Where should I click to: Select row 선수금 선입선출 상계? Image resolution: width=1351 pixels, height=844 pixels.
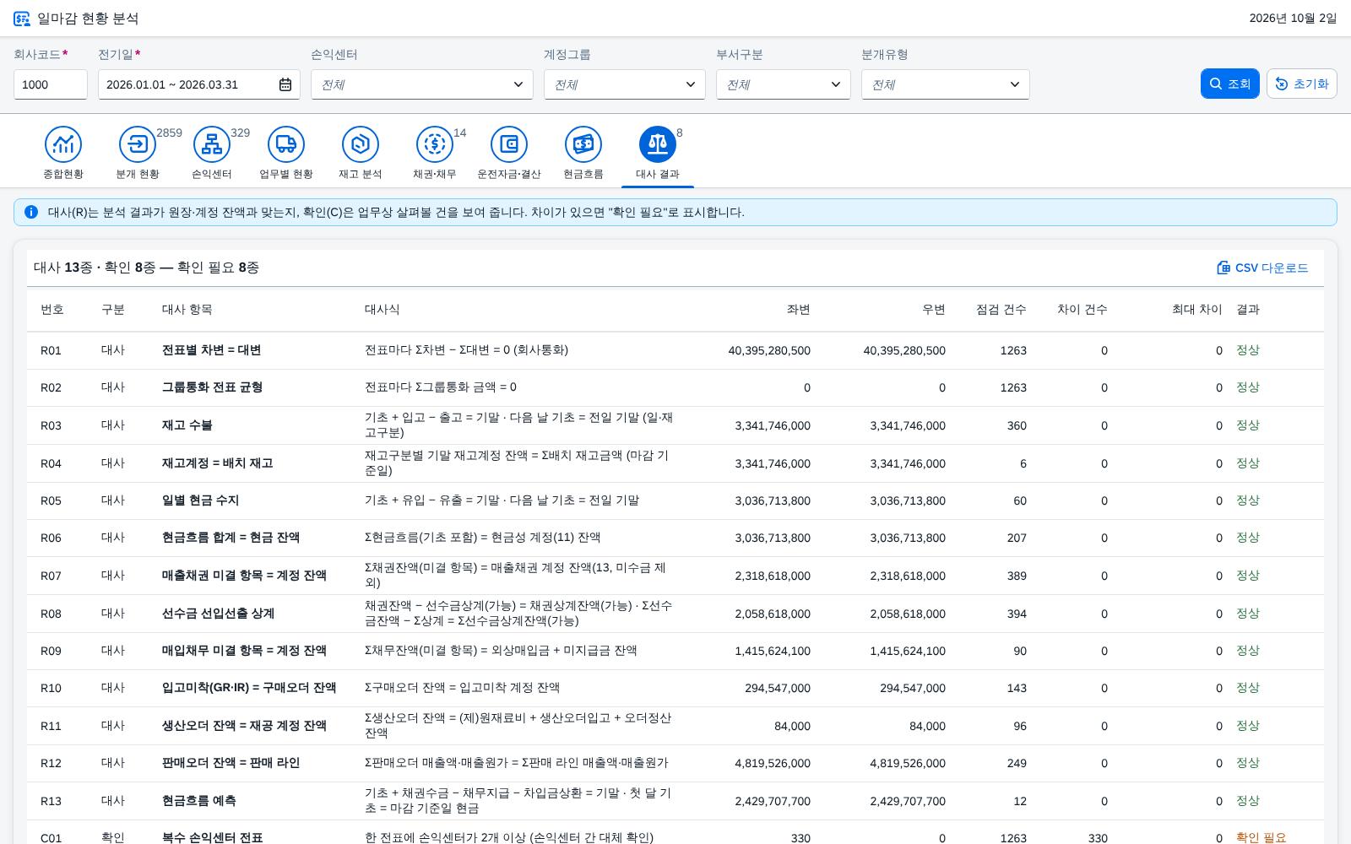[675, 614]
